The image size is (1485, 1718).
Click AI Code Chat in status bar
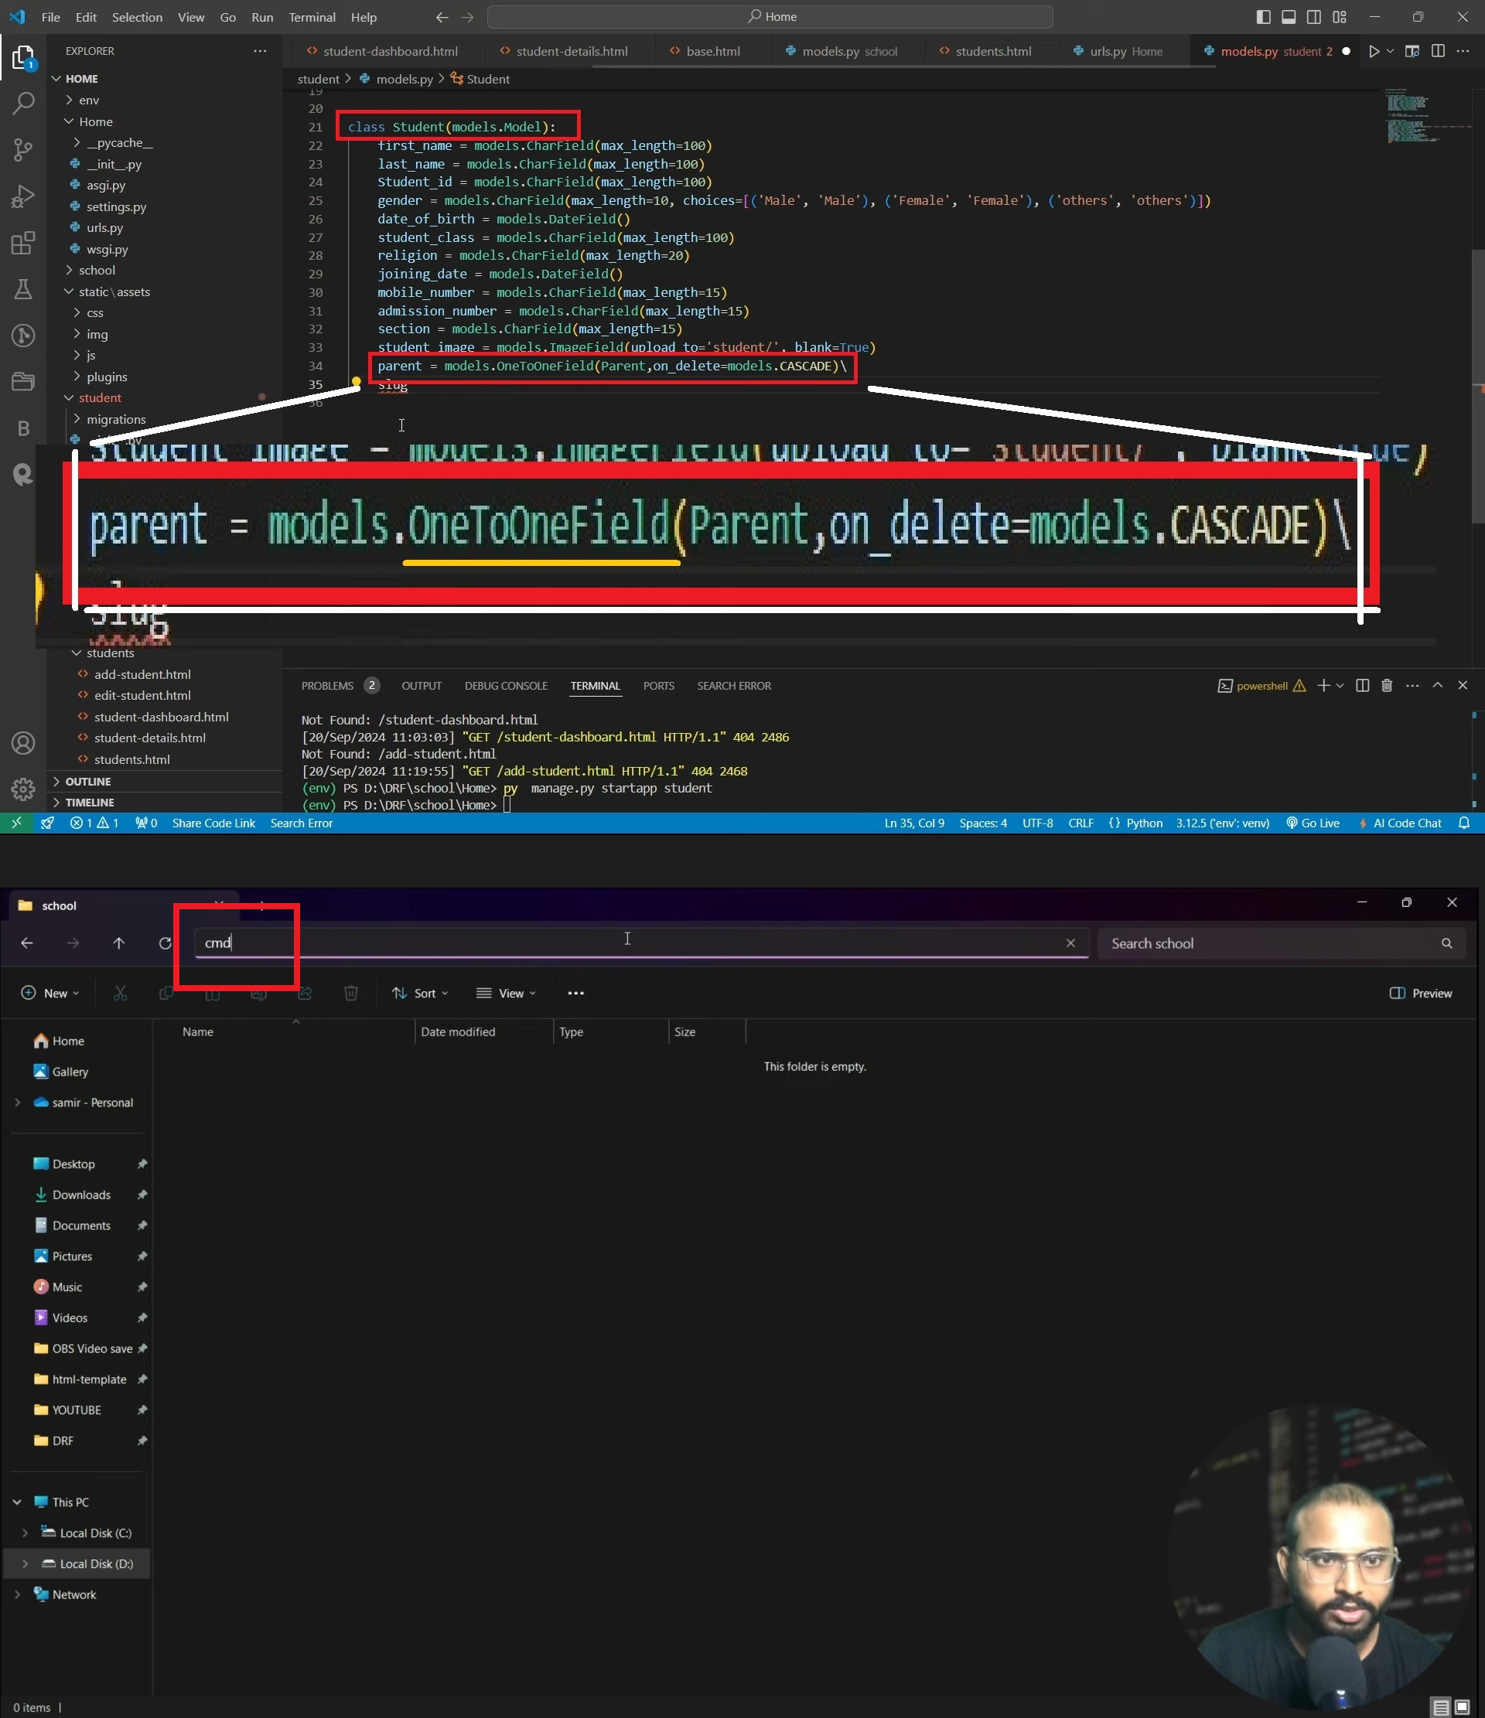1400,823
